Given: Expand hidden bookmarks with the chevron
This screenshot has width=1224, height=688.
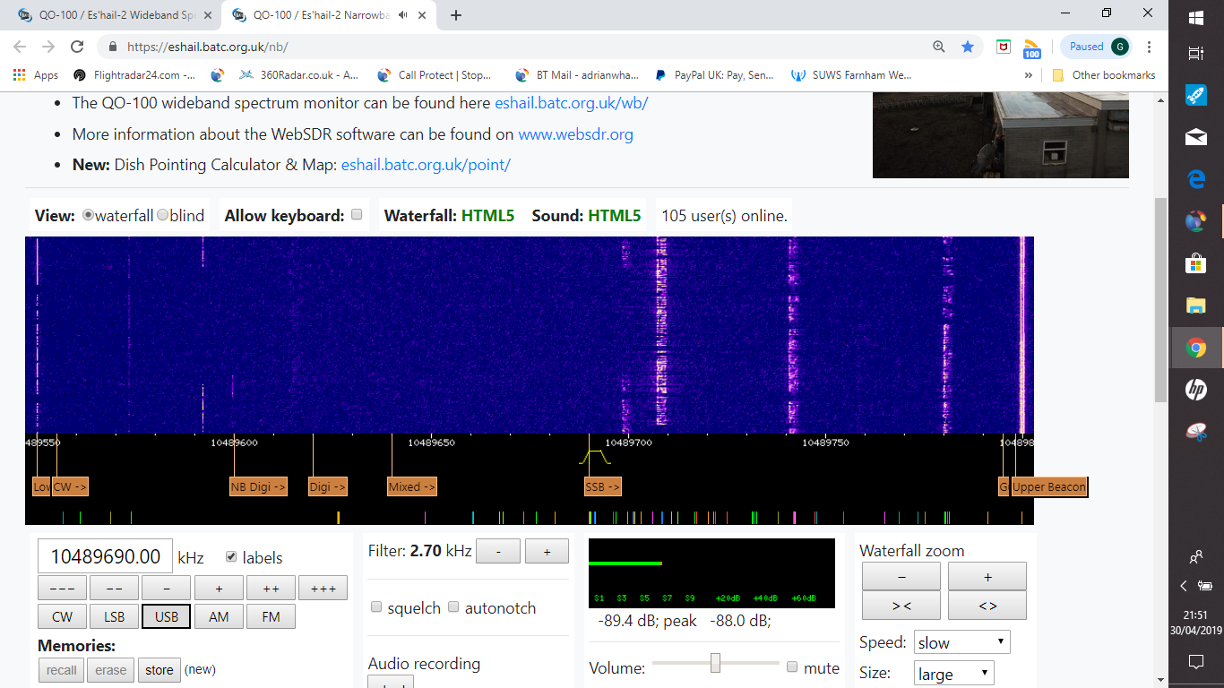Looking at the screenshot, I should (1029, 75).
